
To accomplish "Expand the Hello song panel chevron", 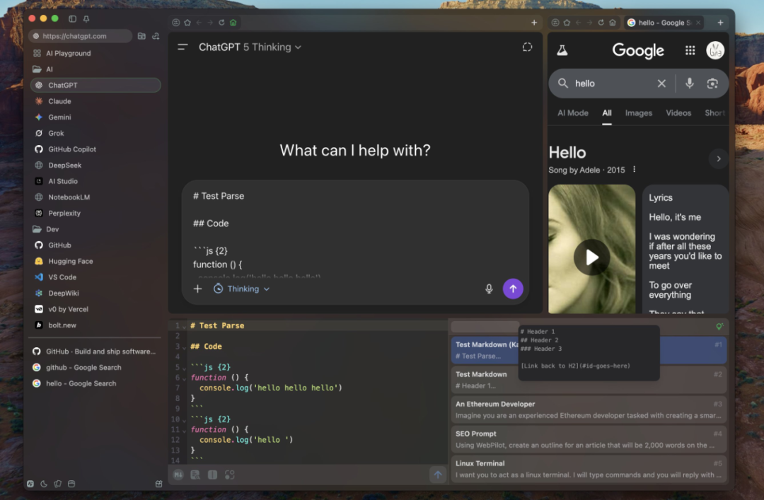I will [718, 159].
